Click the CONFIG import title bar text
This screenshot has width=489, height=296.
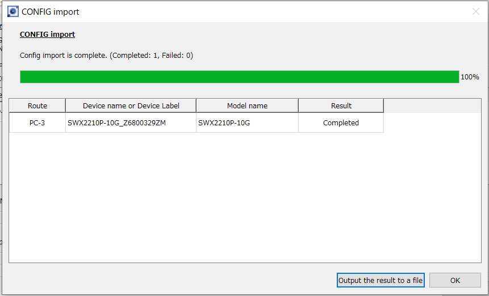click(x=51, y=11)
